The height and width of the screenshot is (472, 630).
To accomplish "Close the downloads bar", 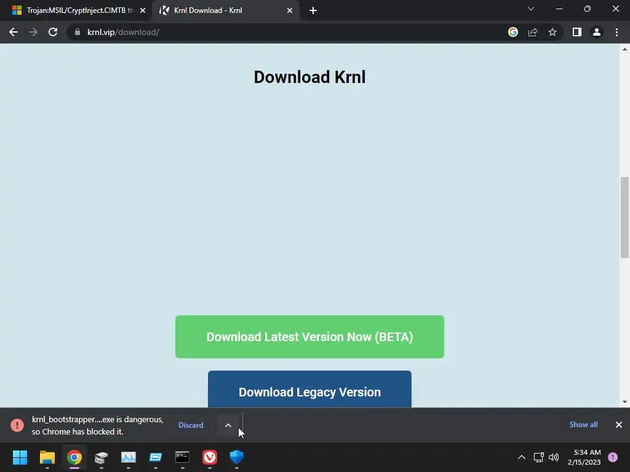I will [x=619, y=425].
